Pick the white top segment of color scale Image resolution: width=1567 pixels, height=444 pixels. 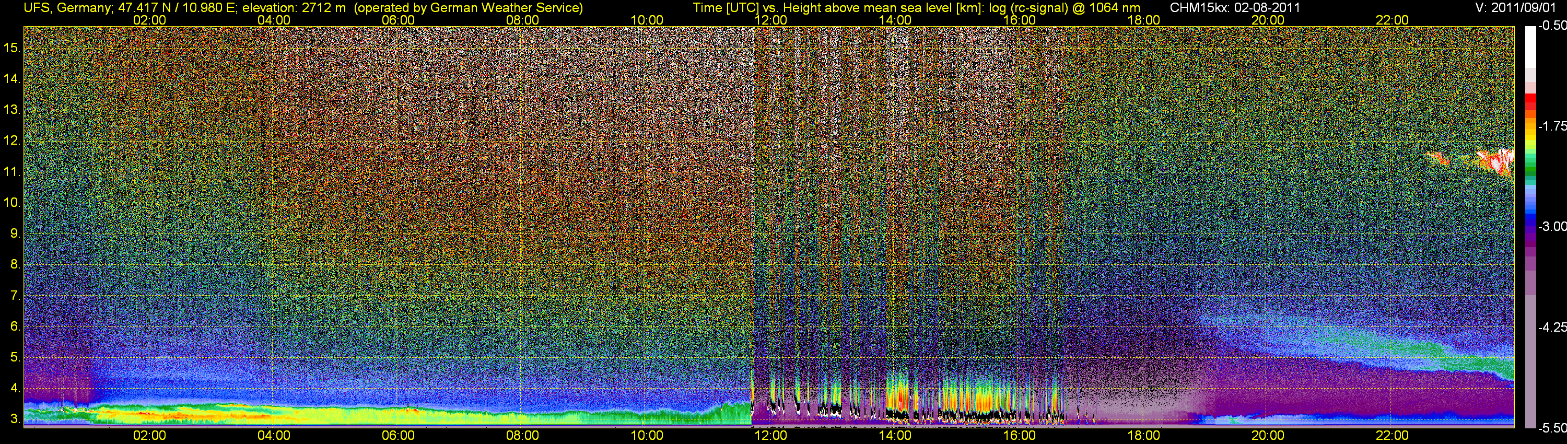coord(1530,45)
